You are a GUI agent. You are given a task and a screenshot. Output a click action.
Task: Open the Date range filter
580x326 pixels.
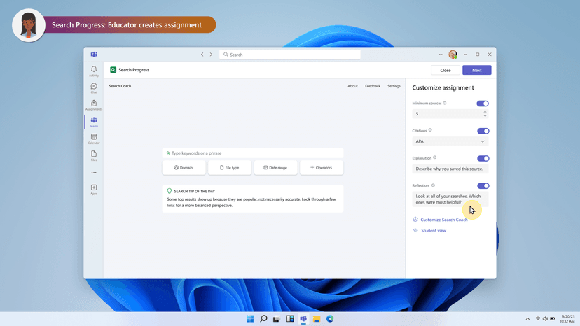click(275, 167)
